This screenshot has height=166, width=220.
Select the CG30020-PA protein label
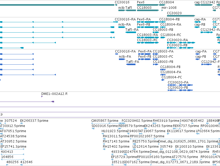pyautogui.click(x=178, y=82)
